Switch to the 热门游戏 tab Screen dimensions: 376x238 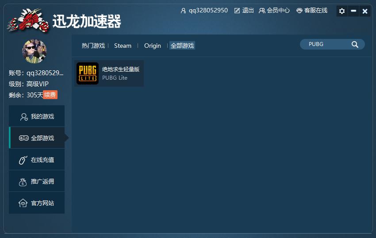coord(93,46)
